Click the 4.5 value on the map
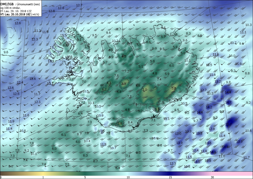The image size is (253, 179). point(124,56)
